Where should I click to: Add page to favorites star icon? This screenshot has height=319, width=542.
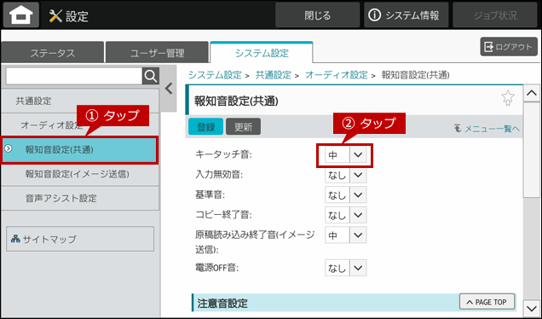tap(508, 98)
